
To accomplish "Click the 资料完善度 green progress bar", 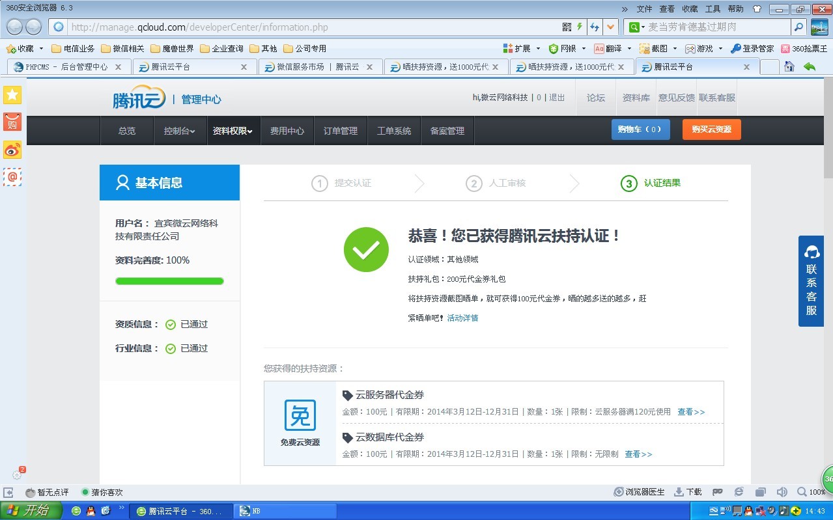I will pos(169,281).
